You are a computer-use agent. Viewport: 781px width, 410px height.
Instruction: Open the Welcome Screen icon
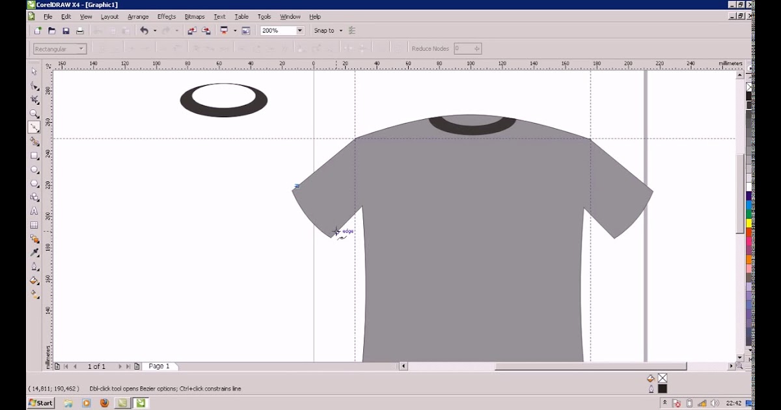click(x=246, y=31)
